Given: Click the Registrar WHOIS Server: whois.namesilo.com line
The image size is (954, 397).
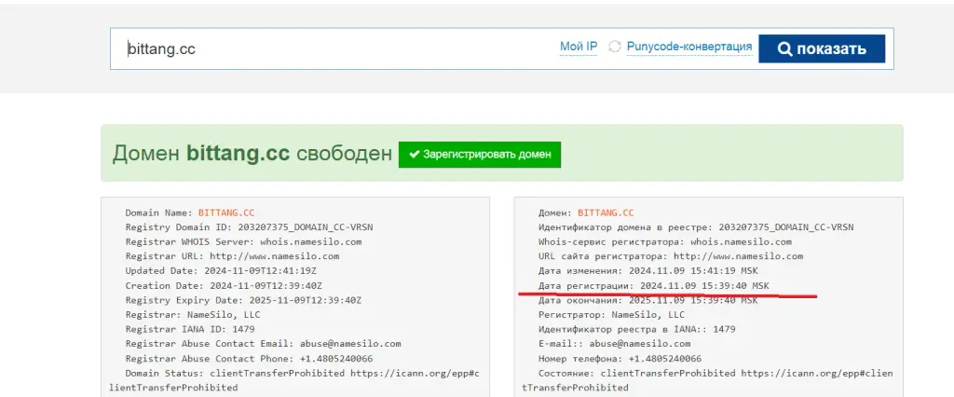Looking at the screenshot, I should pos(243,241).
